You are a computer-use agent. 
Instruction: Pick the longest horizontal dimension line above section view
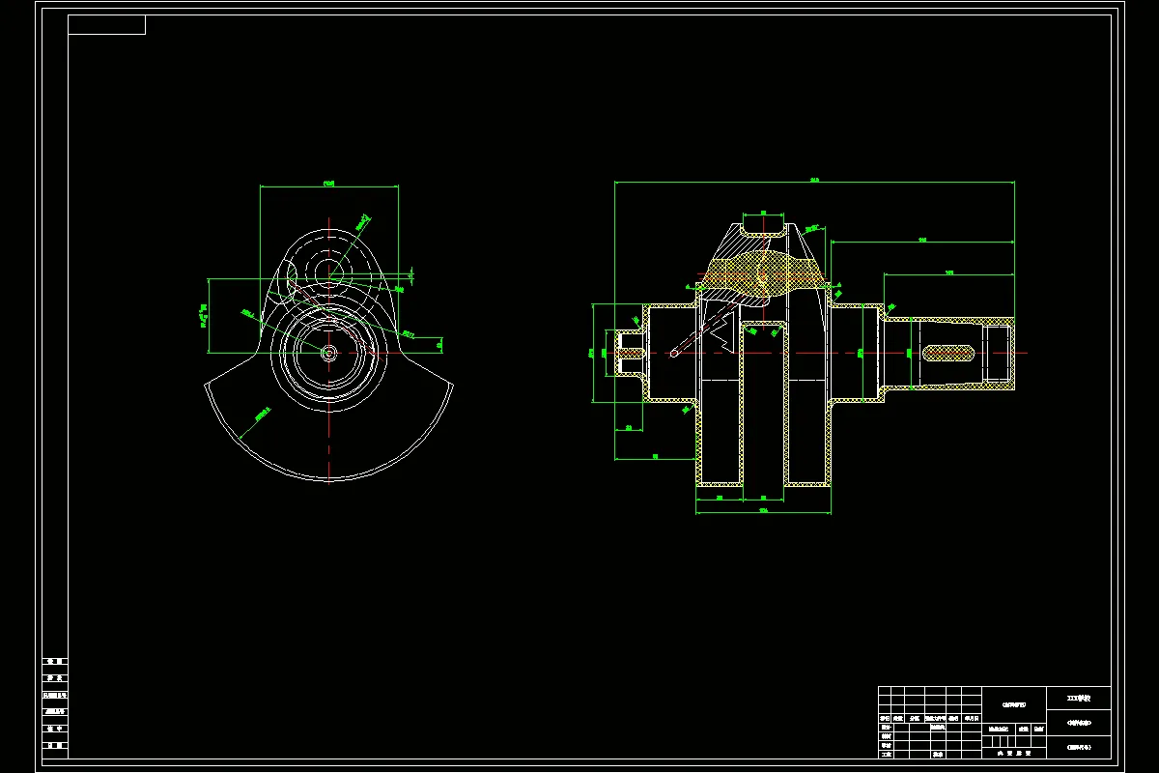tap(815, 182)
